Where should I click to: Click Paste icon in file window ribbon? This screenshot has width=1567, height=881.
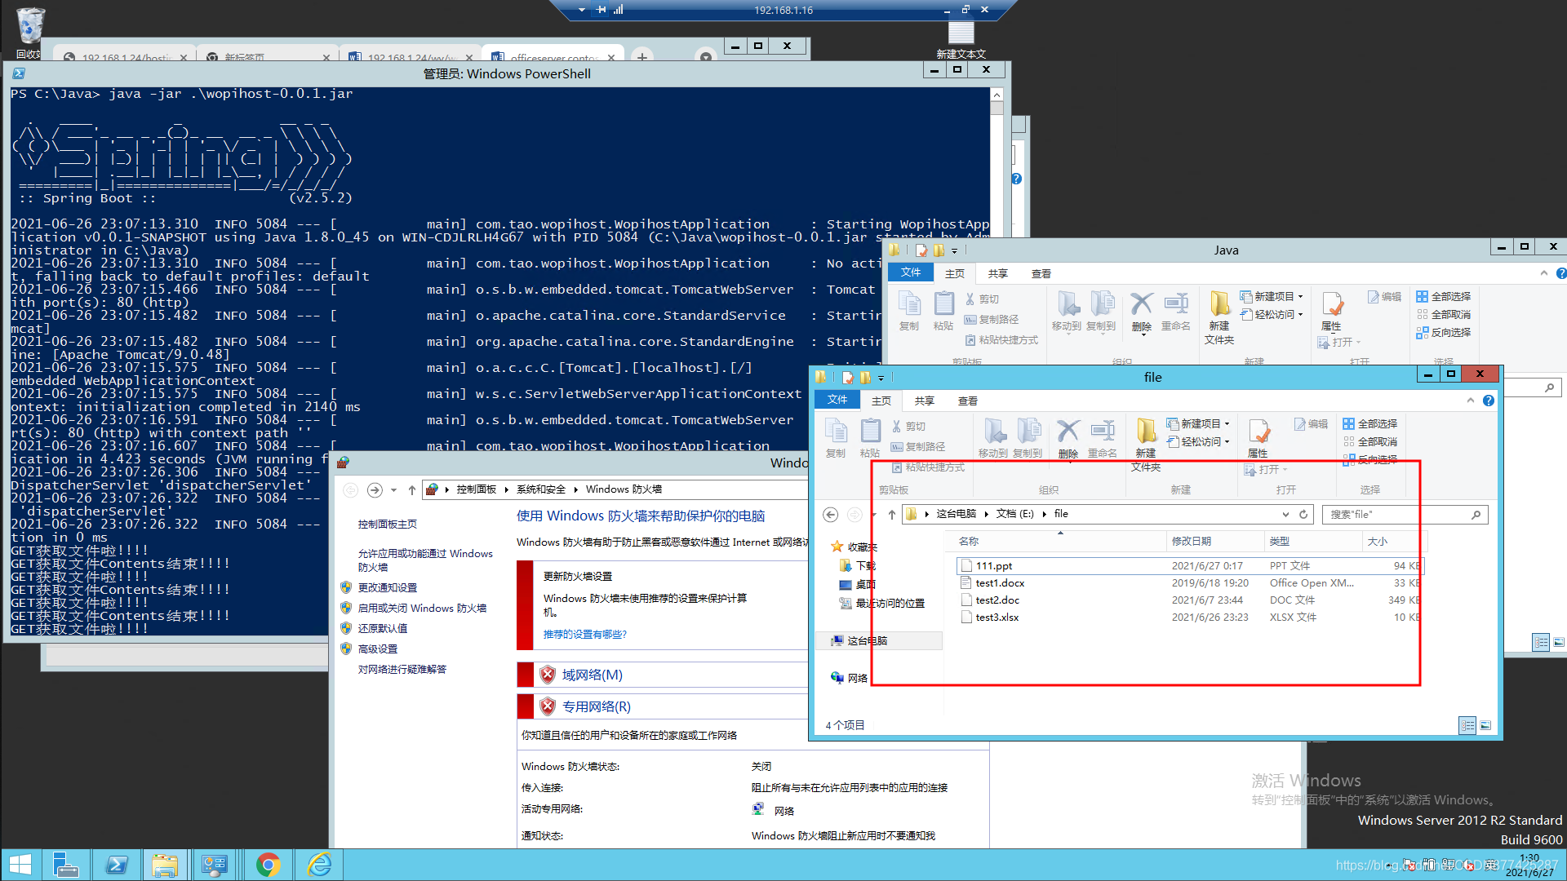(x=870, y=438)
